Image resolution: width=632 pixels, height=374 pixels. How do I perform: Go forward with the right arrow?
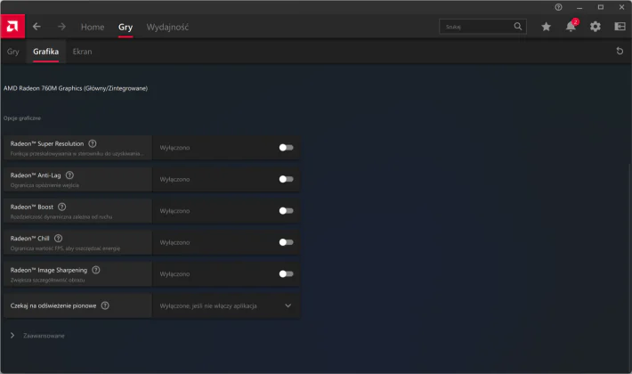point(61,27)
